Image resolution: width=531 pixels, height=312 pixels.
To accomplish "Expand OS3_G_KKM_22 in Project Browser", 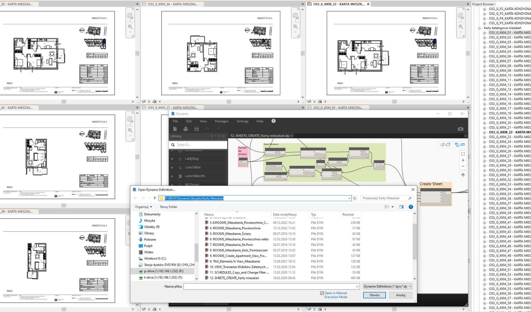I will [x=484, y=132].
